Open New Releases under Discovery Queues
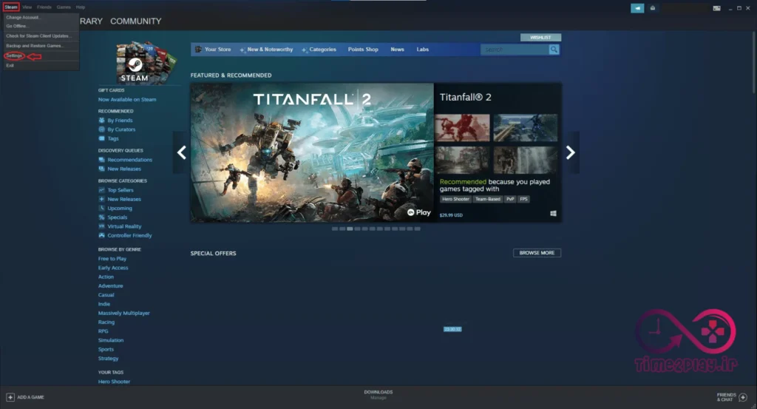Image resolution: width=757 pixels, height=409 pixels. (x=124, y=169)
